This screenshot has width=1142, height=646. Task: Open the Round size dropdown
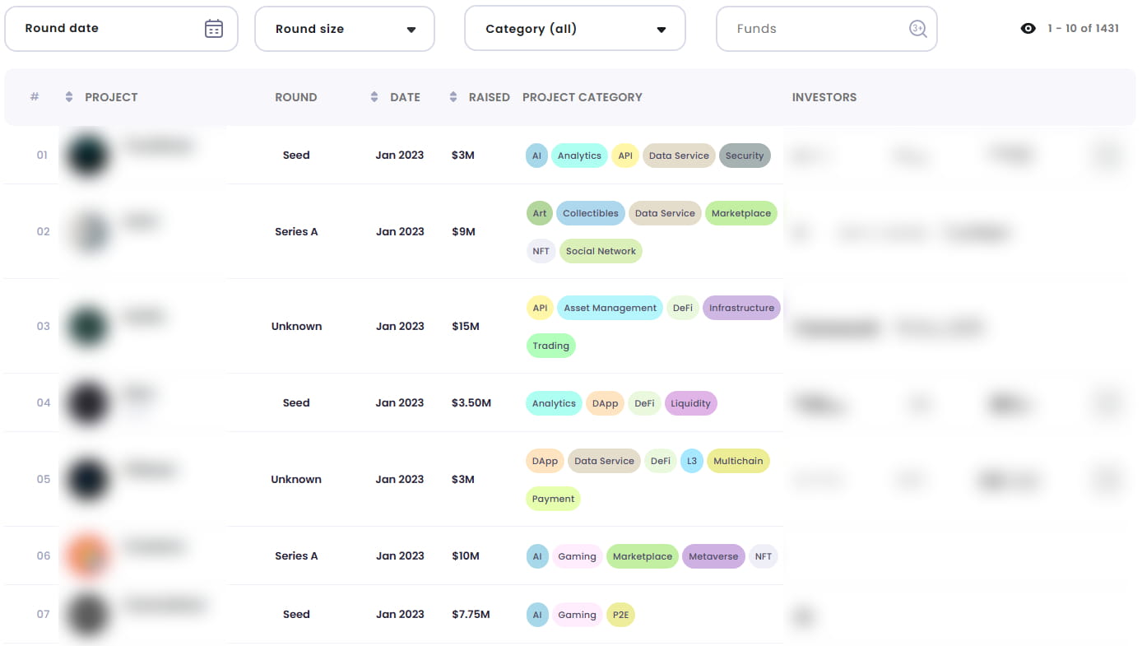point(344,29)
